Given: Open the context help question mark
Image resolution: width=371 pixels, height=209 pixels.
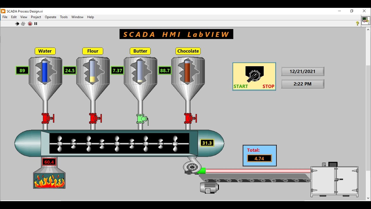Looking at the screenshot, I should [x=357, y=24].
